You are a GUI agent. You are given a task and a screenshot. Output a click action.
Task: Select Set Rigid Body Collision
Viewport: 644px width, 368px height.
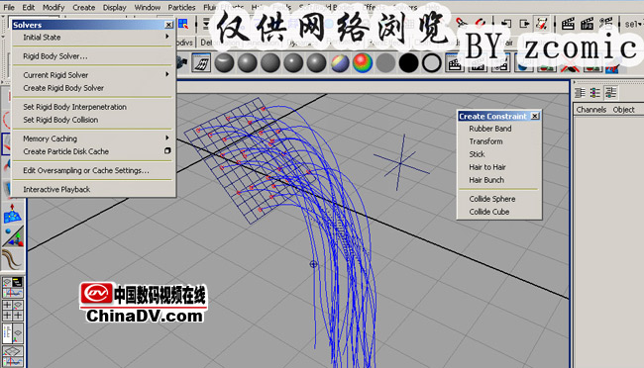click(94, 120)
